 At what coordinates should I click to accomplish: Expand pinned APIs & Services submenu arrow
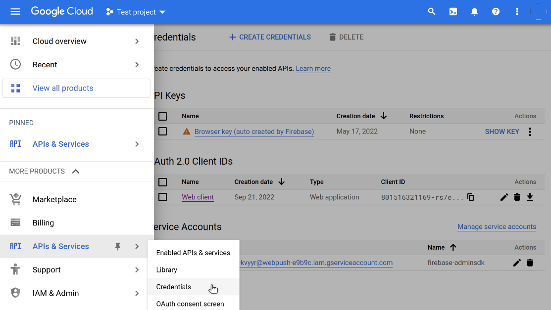tap(137, 144)
